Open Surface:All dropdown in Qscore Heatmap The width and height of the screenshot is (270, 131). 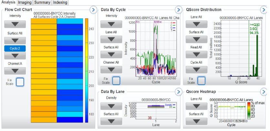(x=196, y=121)
